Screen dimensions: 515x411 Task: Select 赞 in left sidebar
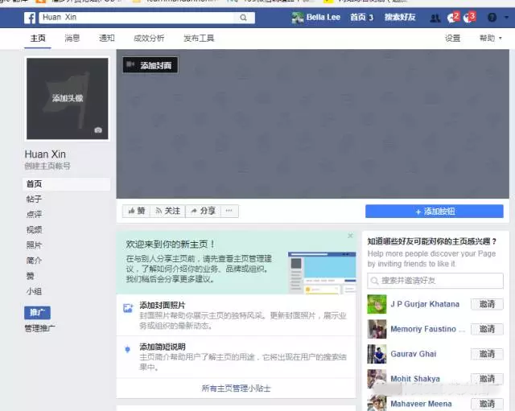31,276
